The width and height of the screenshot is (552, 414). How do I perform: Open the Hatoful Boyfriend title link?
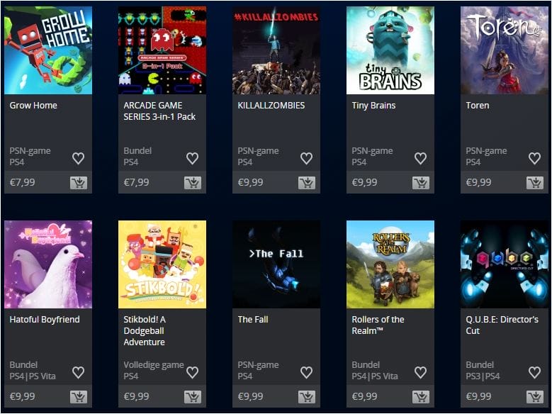tap(45, 319)
